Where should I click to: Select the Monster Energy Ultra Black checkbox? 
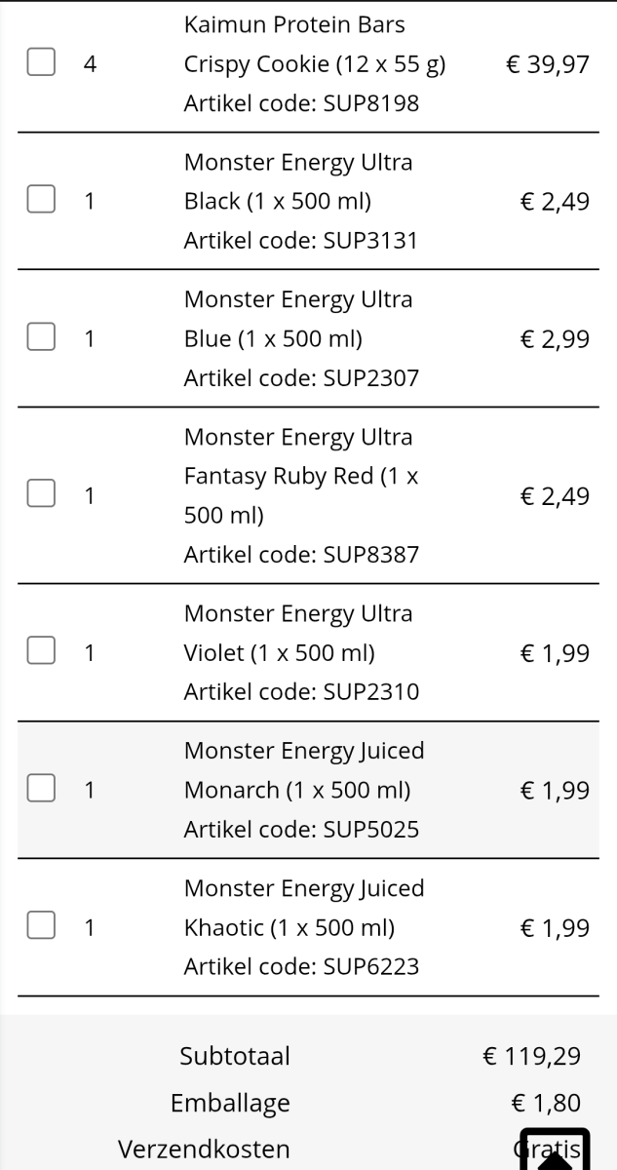point(40,200)
